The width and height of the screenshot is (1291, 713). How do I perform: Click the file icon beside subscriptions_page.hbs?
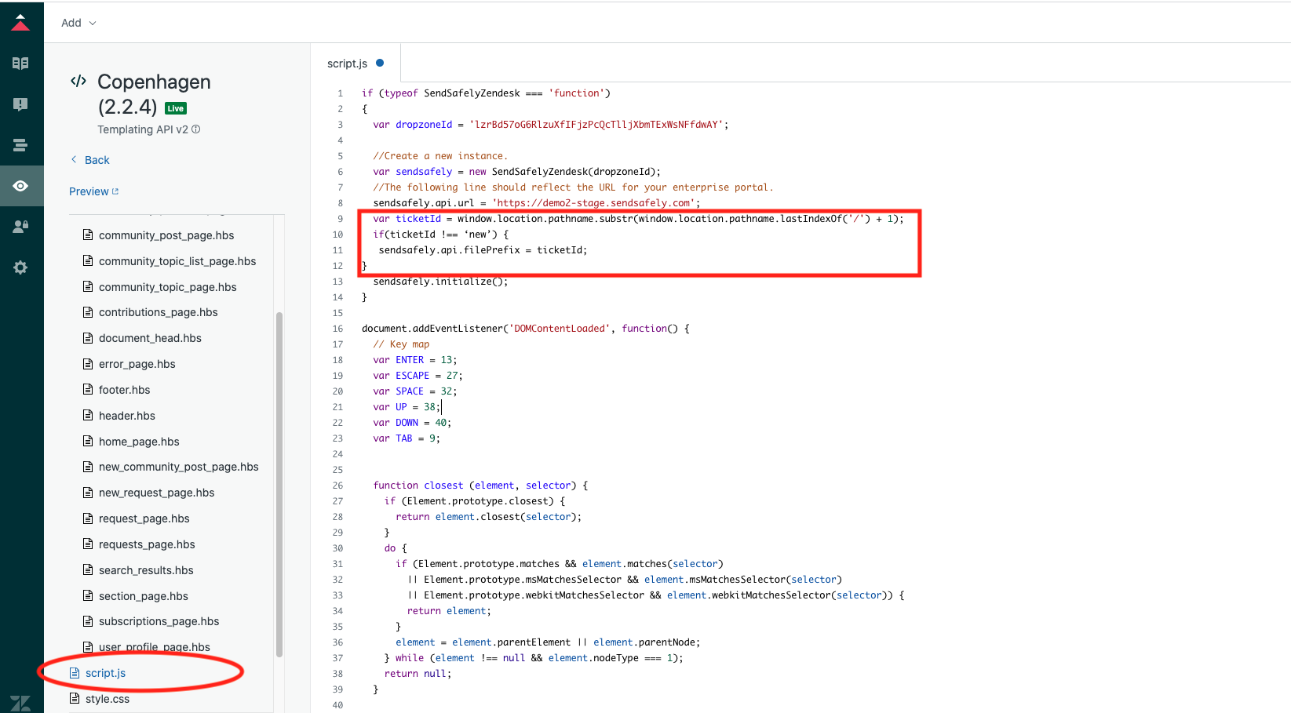[x=88, y=620]
